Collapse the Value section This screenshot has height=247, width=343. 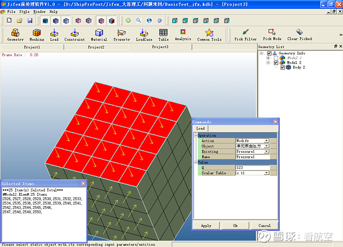[196, 162]
